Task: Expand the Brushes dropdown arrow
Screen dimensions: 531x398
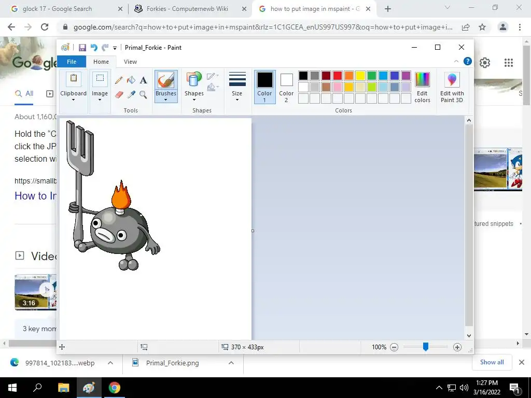Action: pyautogui.click(x=166, y=100)
